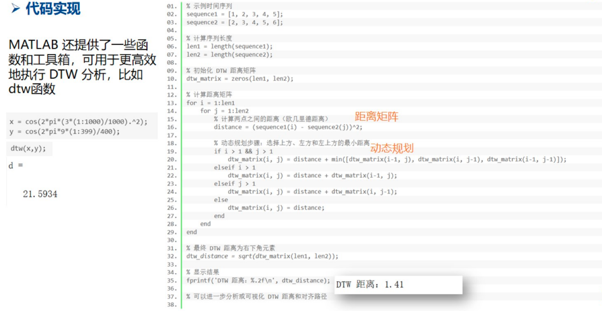Click the if i > 1 && j > 1 line
Viewport: 602px width, 311px height.
click(x=244, y=151)
